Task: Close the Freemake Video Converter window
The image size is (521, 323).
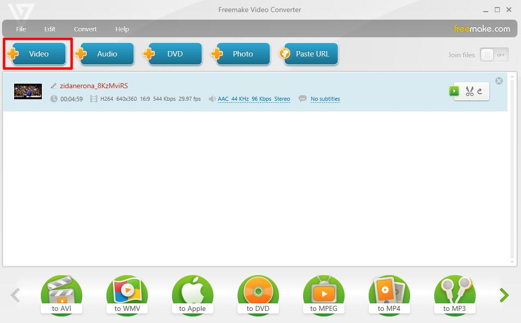Action: click(x=509, y=10)
